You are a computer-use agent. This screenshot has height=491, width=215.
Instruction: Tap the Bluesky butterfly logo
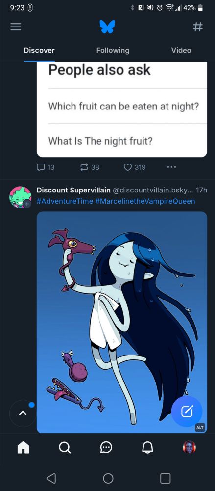coord(107,27)
